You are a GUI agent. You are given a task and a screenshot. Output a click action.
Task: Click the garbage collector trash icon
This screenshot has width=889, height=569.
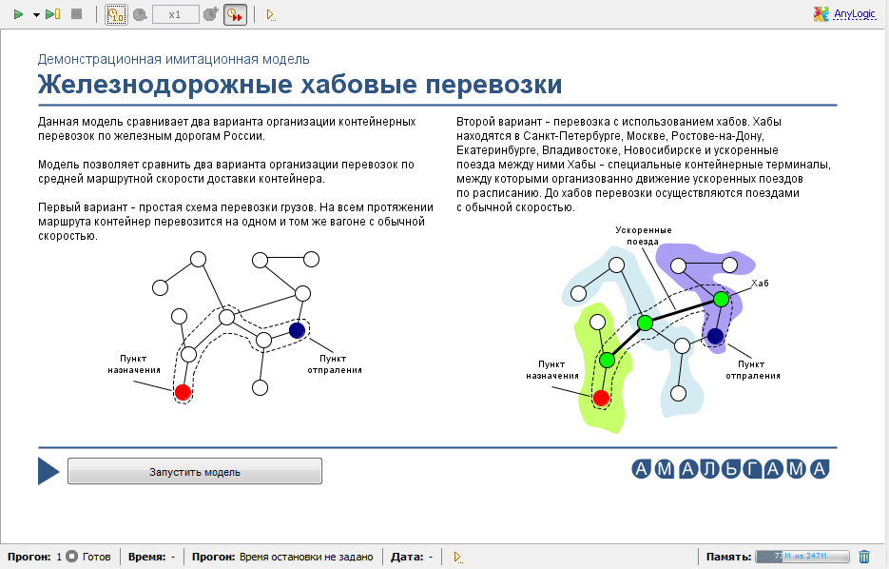coord(864,557)
